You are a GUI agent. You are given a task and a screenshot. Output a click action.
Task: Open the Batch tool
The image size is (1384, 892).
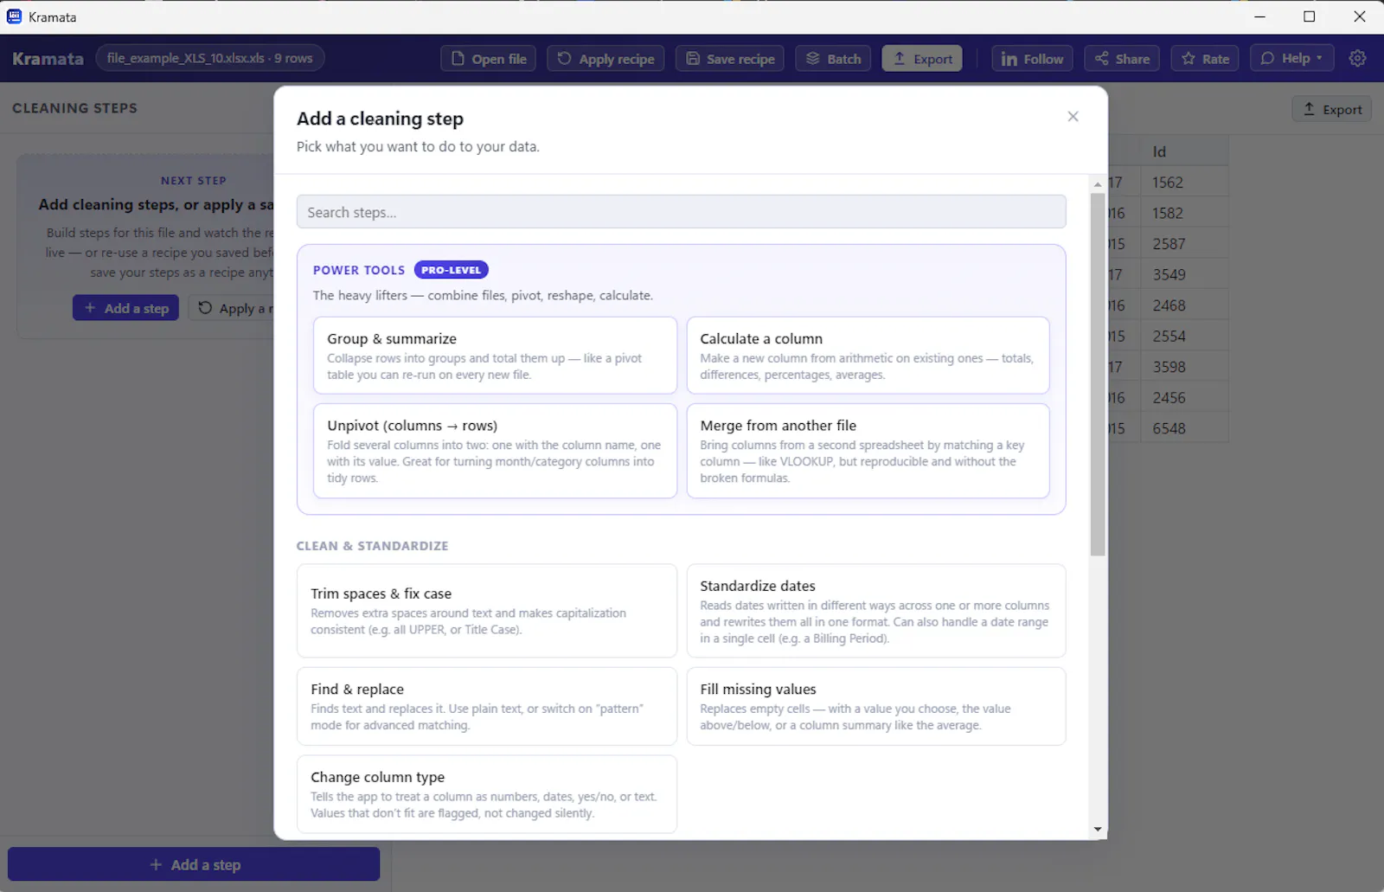833,59
